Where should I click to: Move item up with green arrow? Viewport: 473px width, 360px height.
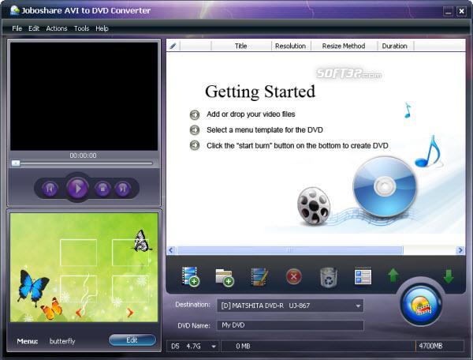(393, 276)
